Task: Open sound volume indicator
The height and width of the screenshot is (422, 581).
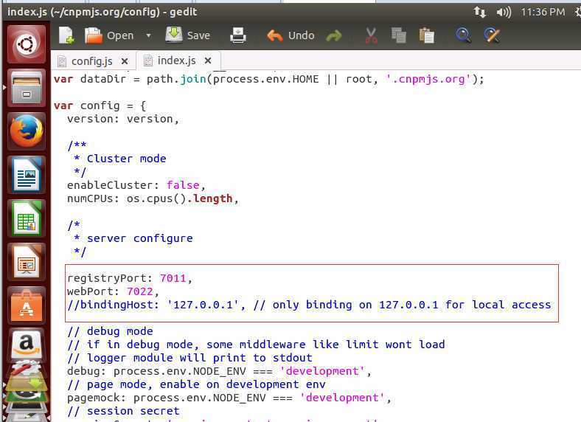Action: point(504,13)
